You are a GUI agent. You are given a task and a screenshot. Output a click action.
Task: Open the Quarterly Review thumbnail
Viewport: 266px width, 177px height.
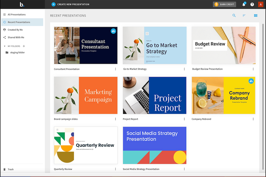(86, 145)
